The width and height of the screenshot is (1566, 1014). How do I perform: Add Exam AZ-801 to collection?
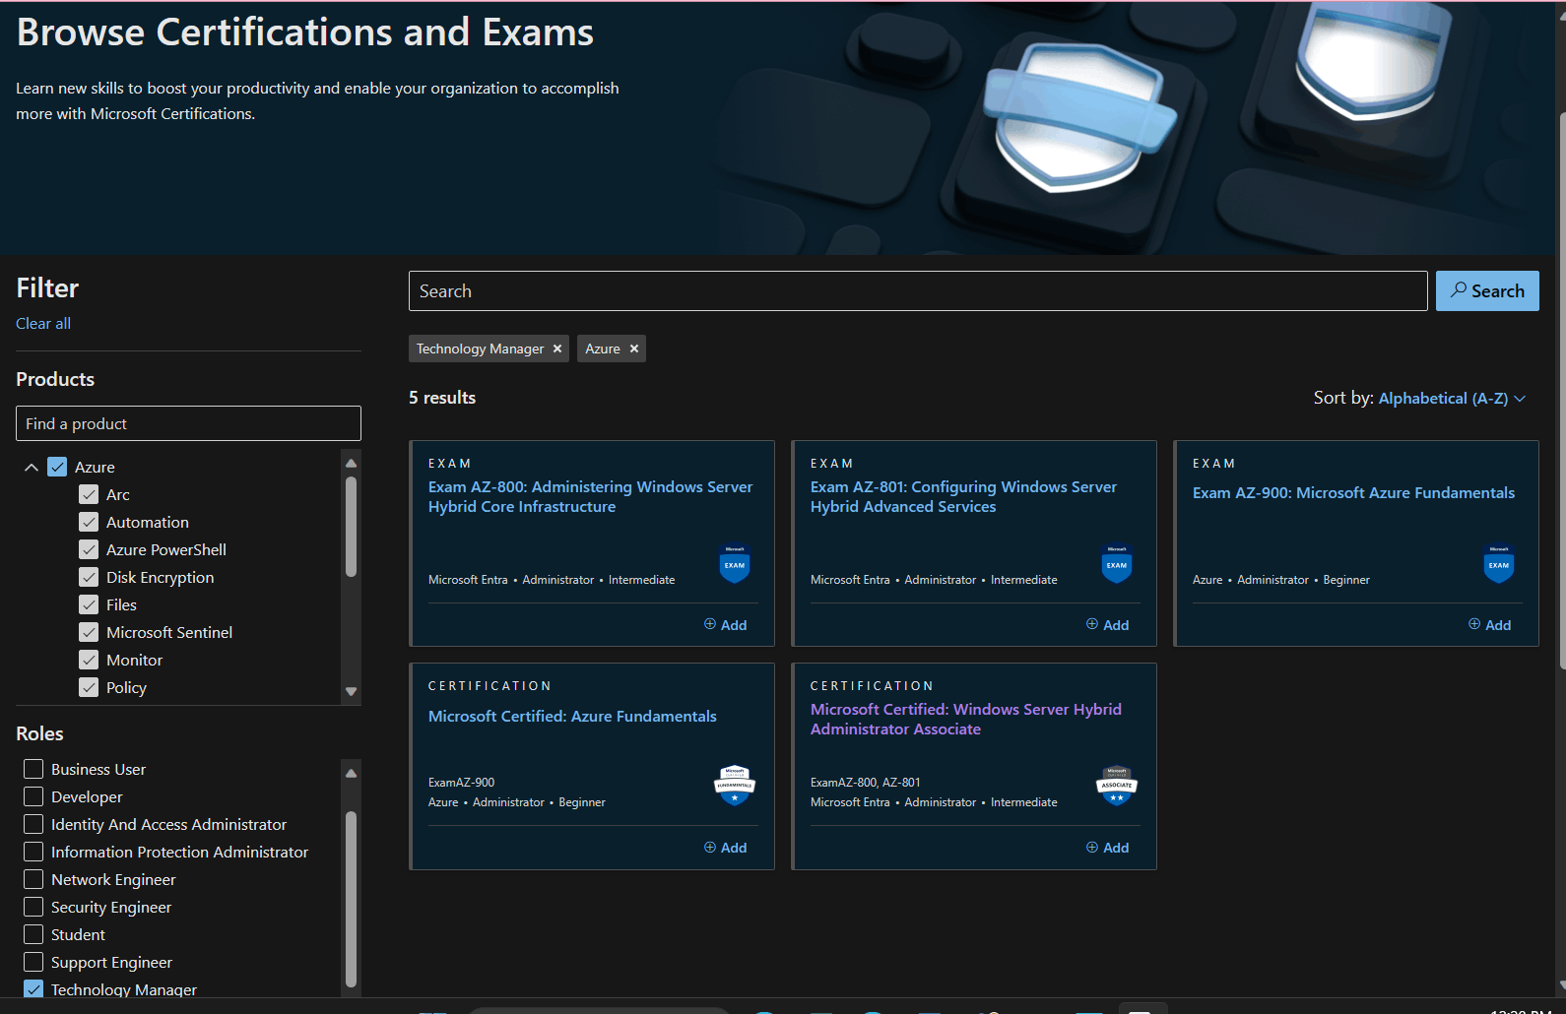1108,625
